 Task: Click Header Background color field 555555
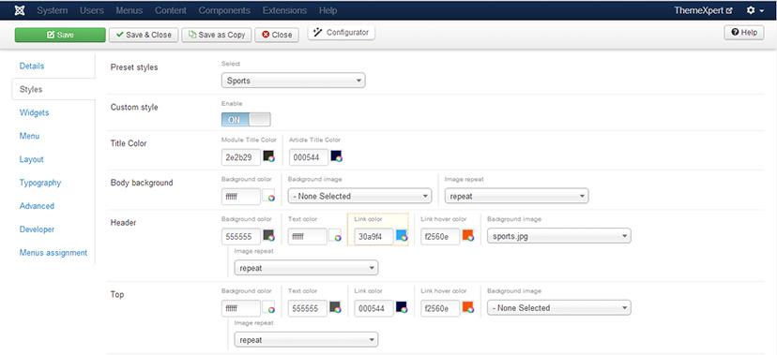[241, 237]
